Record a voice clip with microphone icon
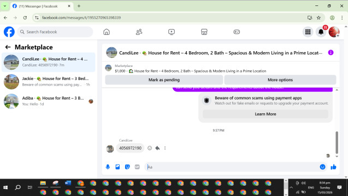 [108, 167]
